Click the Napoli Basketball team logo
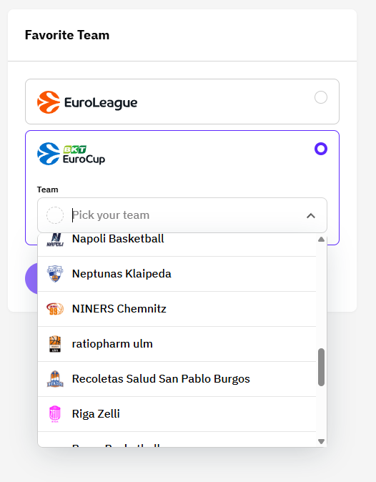 (55, 240)
